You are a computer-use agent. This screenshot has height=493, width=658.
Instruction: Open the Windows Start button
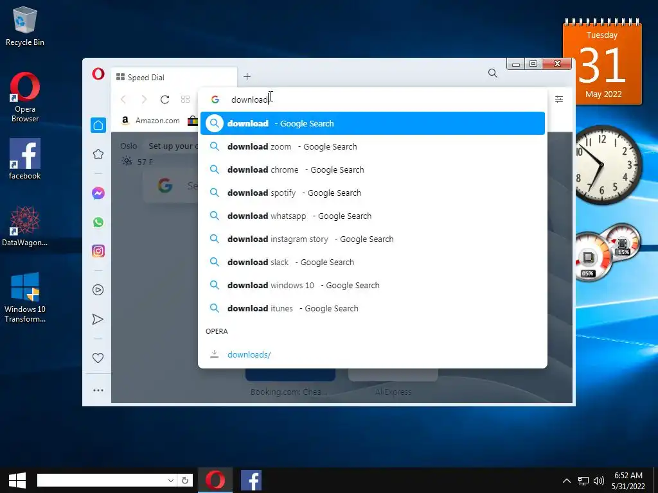tap(17, 480)
